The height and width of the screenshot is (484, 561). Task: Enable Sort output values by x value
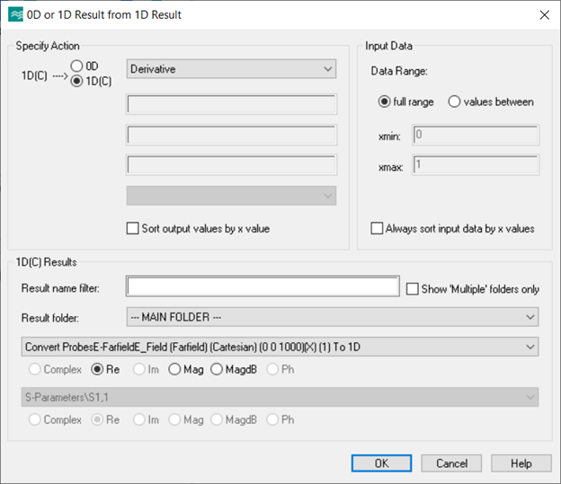tap(134, 228)
